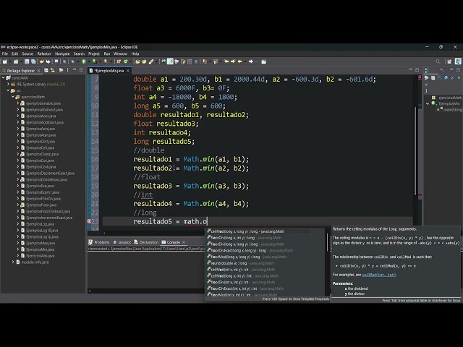Click the Toggle Mark Occurrences highlighted icon
463x347 pixels.
click(170, 61)
